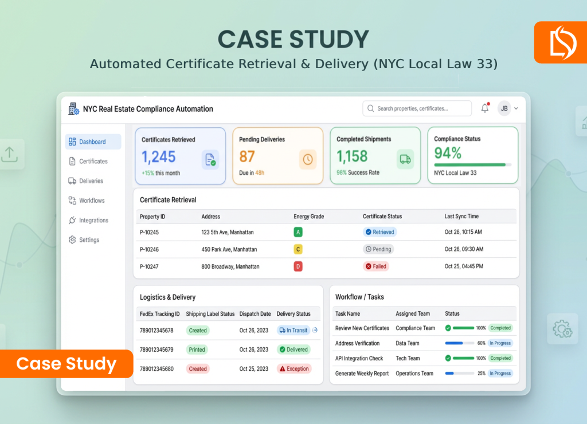Open the Dashboard sidebar item
The height and width of the screenshot is (424, 587).
pos(93,142)
